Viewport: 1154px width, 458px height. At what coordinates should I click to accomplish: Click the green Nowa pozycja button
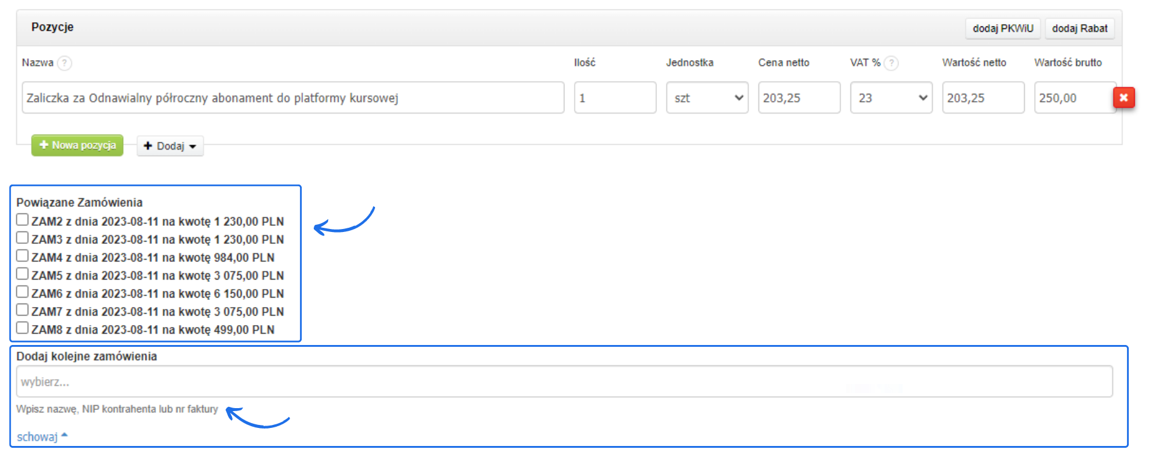tap(78, 145)
